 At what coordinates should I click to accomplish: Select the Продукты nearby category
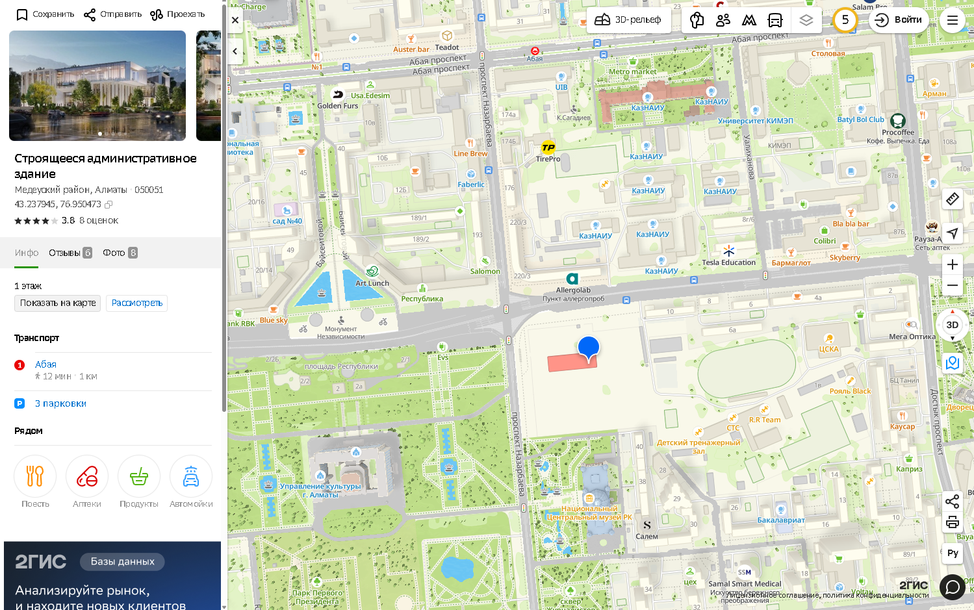139,481
